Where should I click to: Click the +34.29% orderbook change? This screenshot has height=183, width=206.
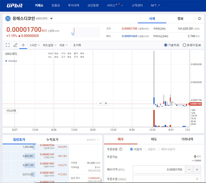point(62,147)
